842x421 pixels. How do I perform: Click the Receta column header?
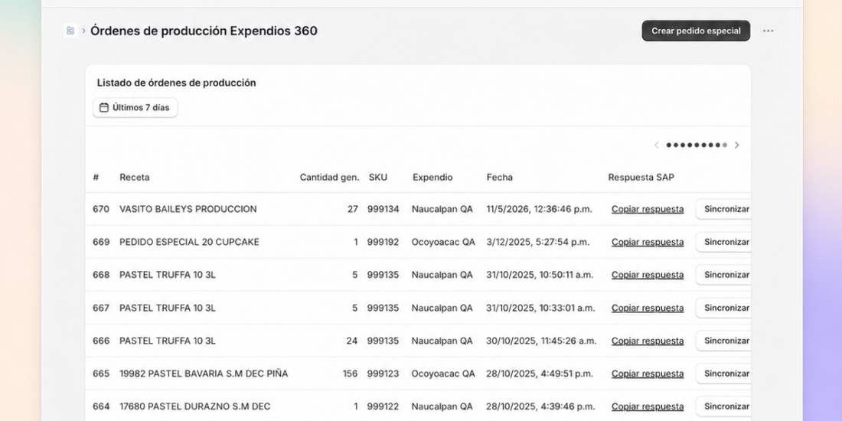click(134, 178)
